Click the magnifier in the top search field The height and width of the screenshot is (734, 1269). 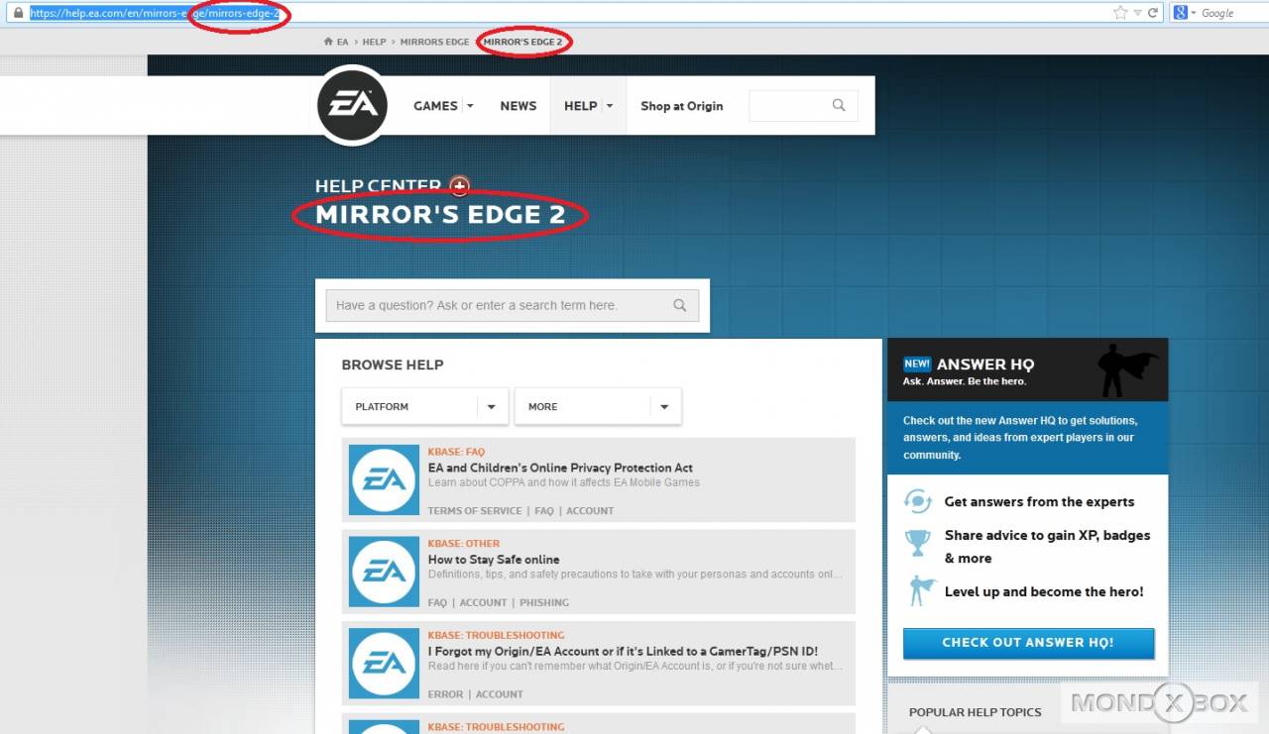click(838, 105)
